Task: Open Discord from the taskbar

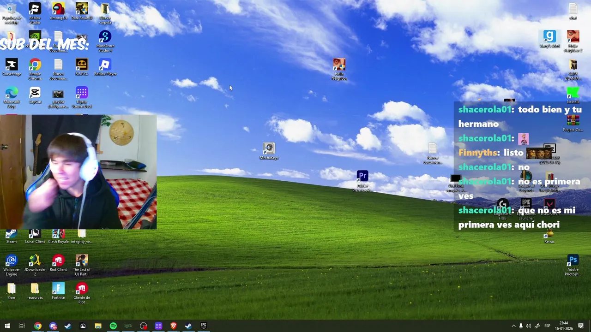Action: coord(53,326)
